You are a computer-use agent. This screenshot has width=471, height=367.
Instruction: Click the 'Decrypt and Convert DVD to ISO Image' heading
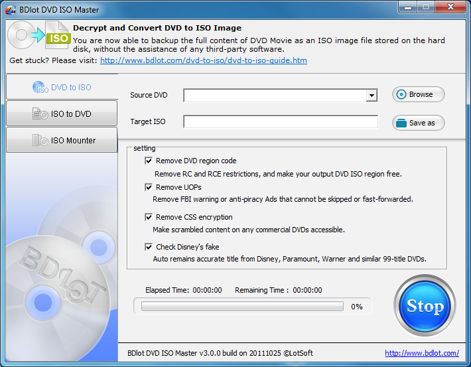pos(157,28)
